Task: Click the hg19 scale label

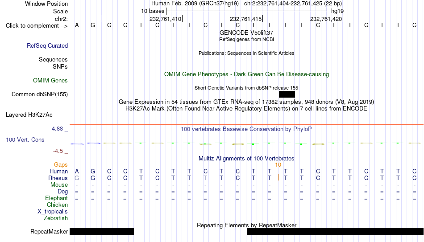Action: click(x=337, y=11)
